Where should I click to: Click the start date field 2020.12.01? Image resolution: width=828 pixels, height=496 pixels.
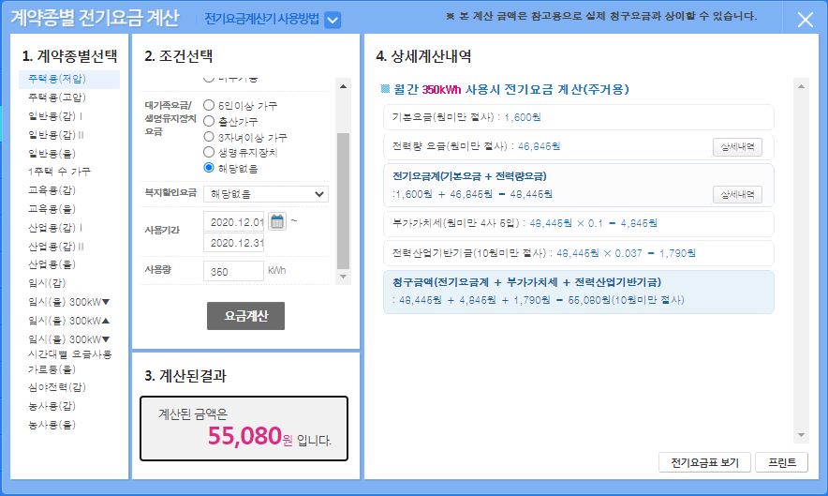tap(233, 221)
